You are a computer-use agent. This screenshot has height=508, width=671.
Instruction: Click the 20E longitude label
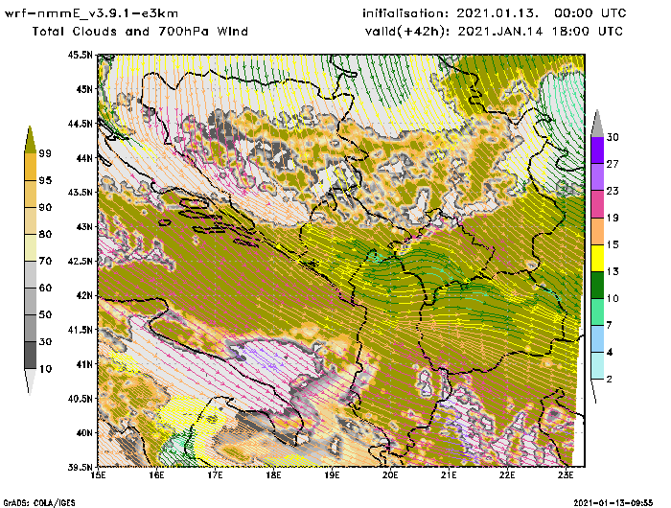coord(390,475)
